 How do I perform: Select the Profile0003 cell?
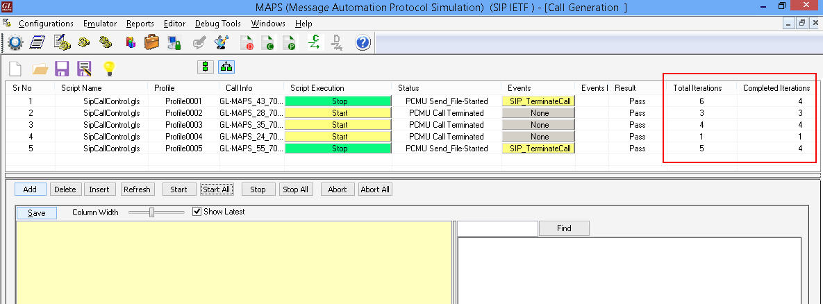[x=183, y=125]
